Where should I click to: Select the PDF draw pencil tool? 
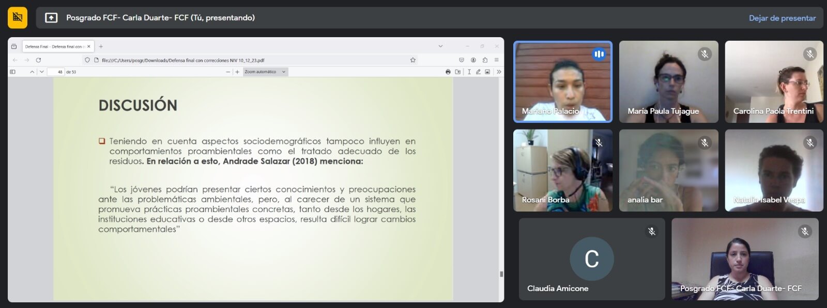point(478,72)
